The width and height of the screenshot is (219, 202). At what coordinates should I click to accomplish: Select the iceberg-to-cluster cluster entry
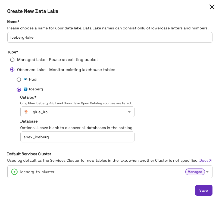tap(37, 172)
